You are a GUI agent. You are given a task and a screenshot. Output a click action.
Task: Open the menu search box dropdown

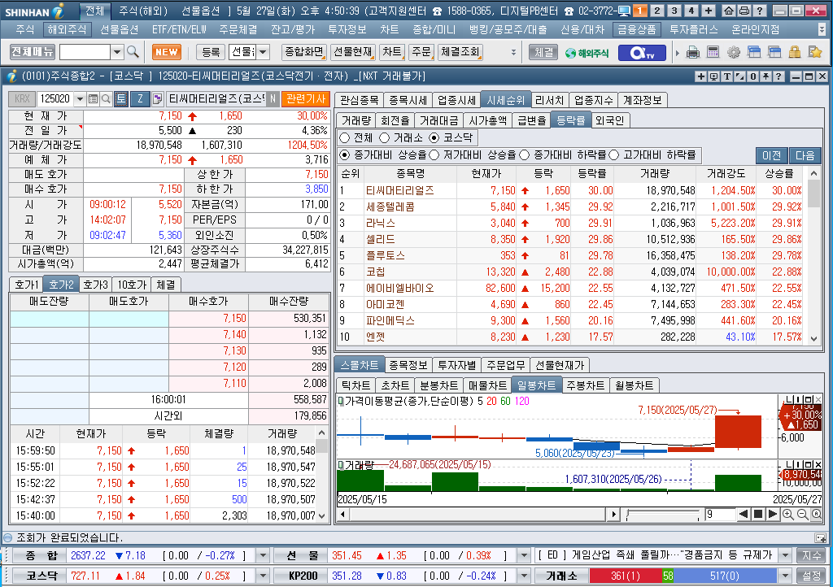tap(117, 52)
